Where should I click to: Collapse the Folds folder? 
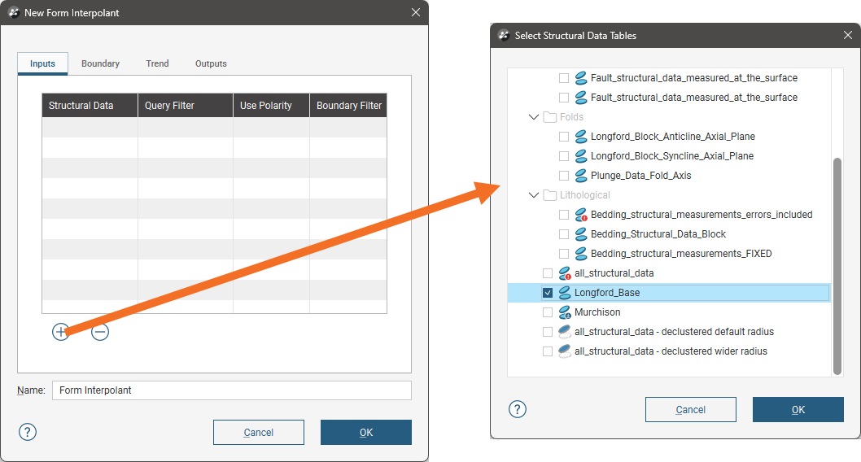coord(534,117)
